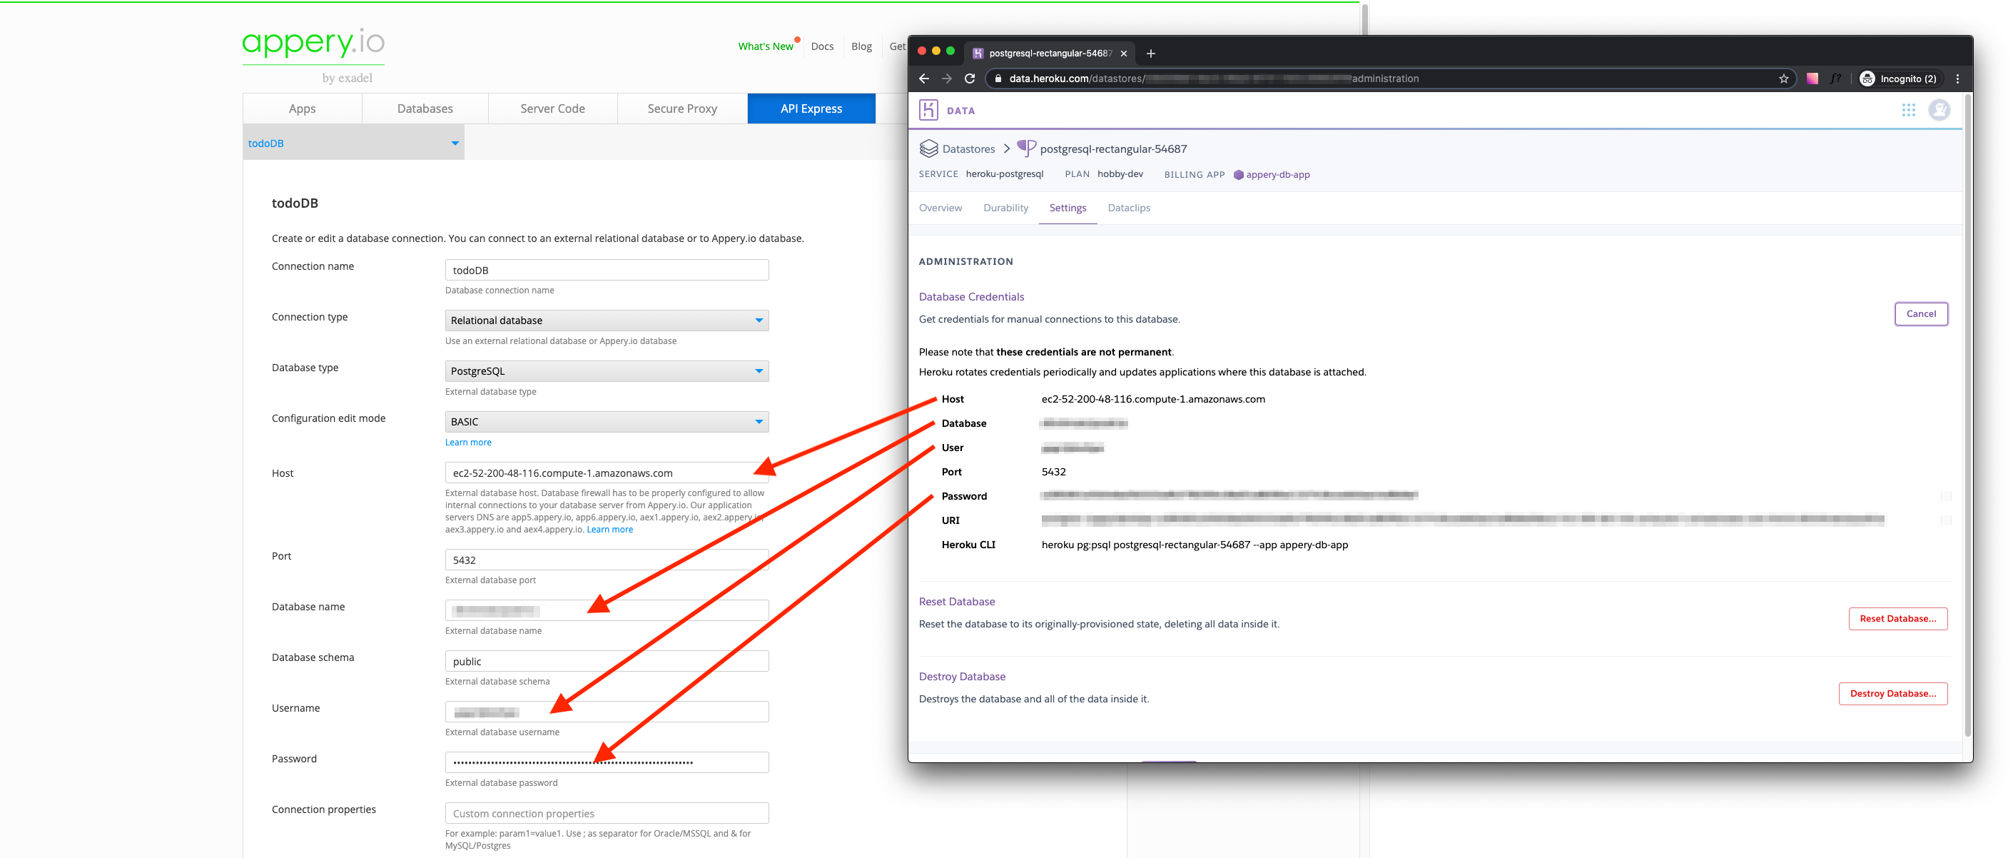
Task: Reload the page in the browser
Action: coord(970,79)
